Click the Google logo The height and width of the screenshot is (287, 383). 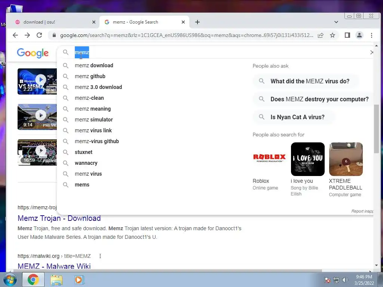33,53
